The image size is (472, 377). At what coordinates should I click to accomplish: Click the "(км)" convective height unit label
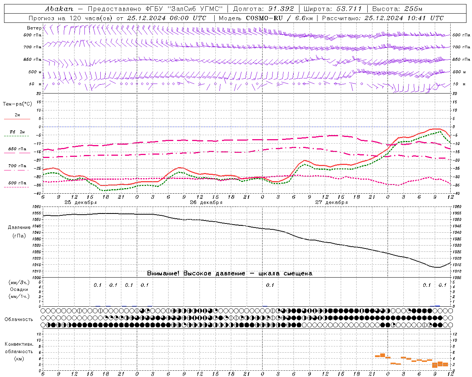coord(19,359)
